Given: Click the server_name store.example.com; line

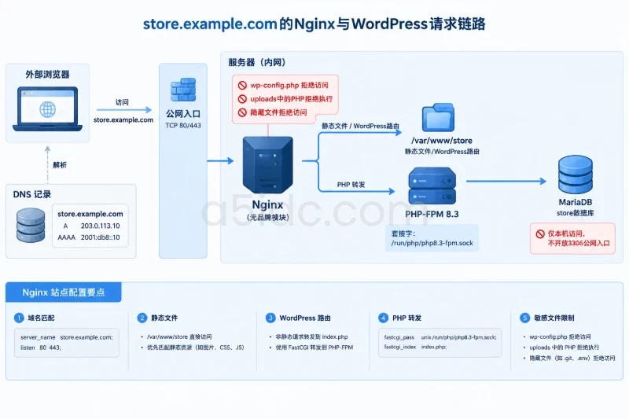Looking at the screenshot, I should click(67, 337).
